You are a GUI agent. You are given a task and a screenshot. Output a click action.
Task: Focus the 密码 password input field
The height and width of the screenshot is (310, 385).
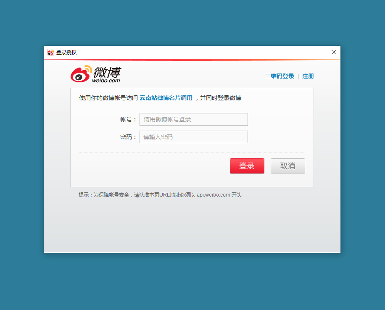[x=194, y=137]
